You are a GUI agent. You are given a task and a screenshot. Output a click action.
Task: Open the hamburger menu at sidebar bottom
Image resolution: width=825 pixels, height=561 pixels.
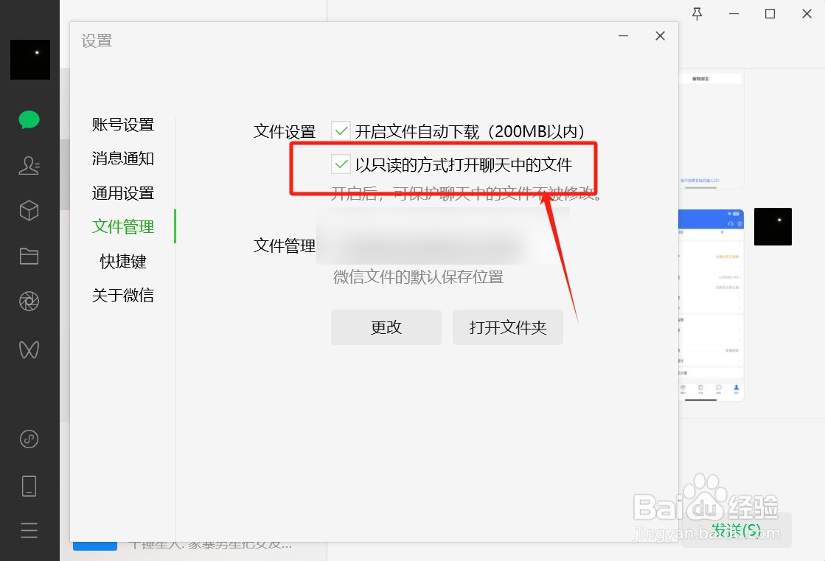(x=29, y=530)
